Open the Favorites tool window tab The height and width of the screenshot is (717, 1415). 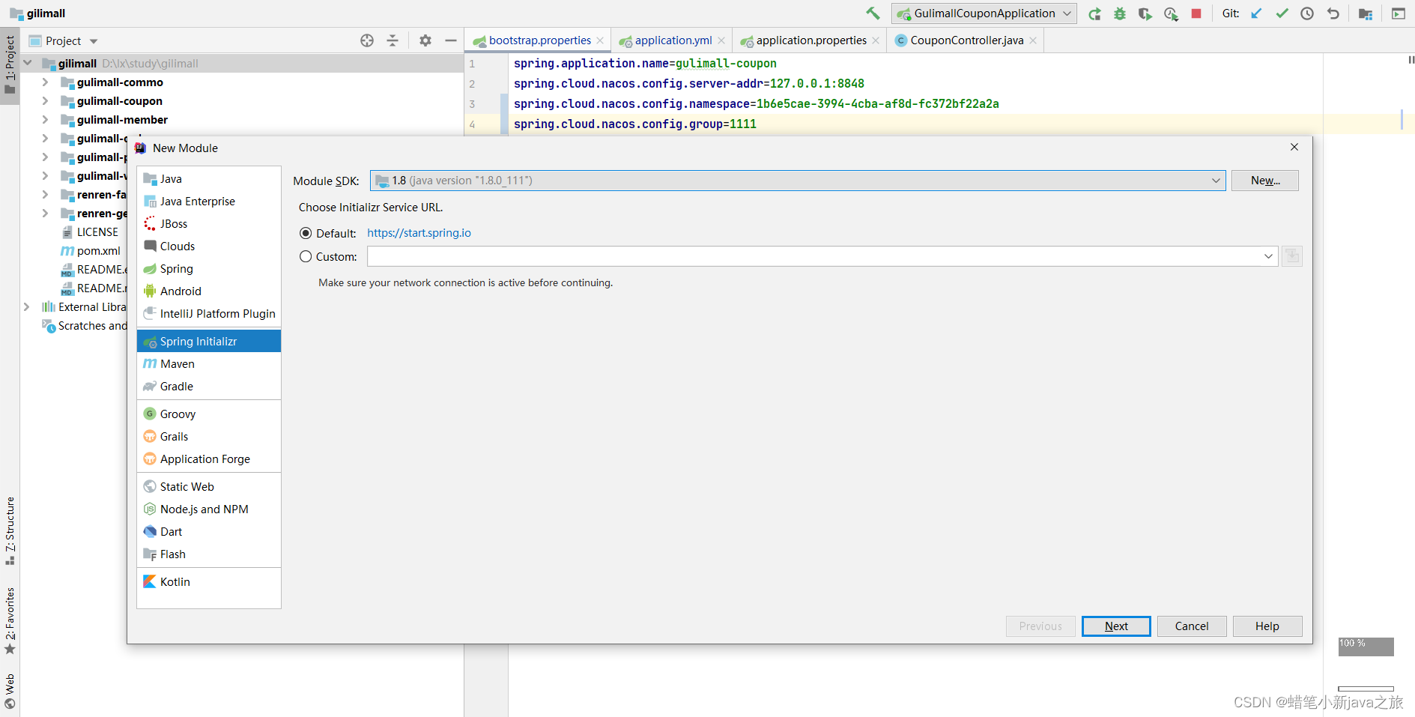pyautogui.click(x=10, y=620)
